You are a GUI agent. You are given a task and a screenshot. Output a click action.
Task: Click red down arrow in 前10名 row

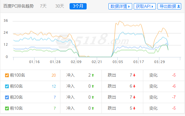click(x=134, y=108)
